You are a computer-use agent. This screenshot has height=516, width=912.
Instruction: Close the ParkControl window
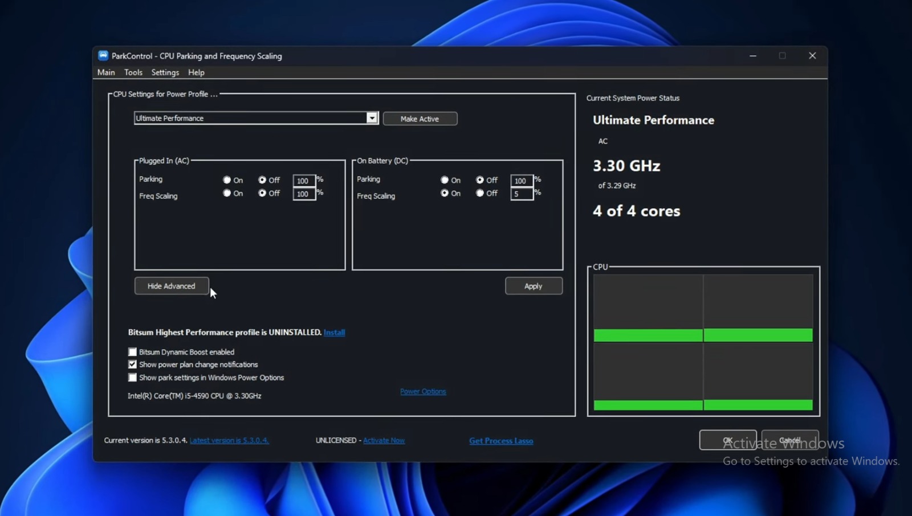coord(812,56)
